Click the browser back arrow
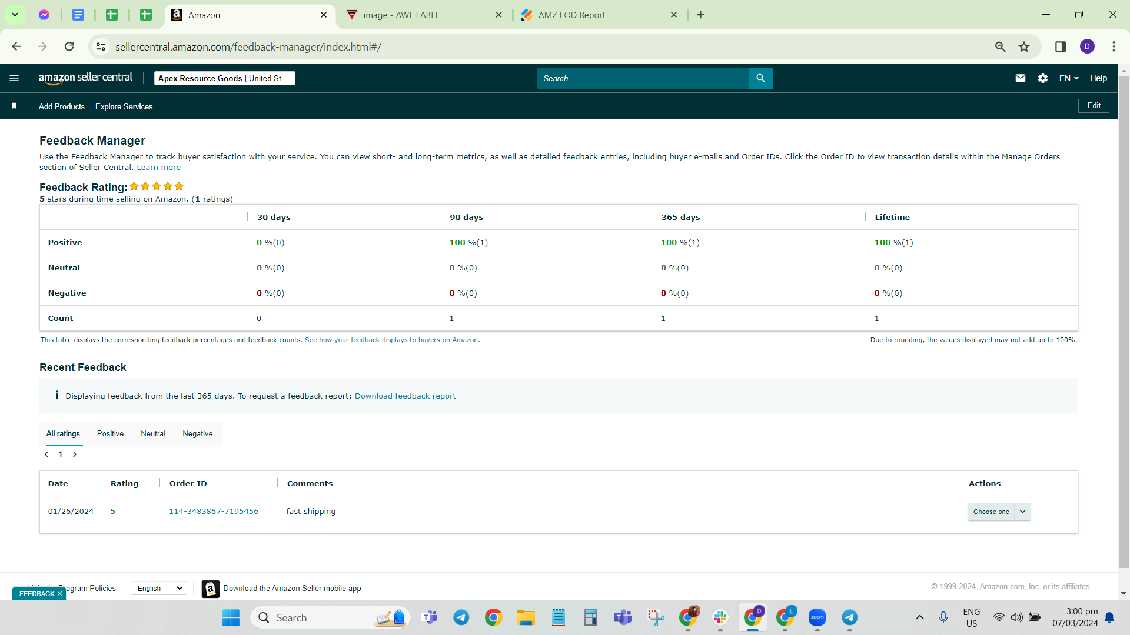The height and width of the screenshot is (635, 1130). (16, 46)
